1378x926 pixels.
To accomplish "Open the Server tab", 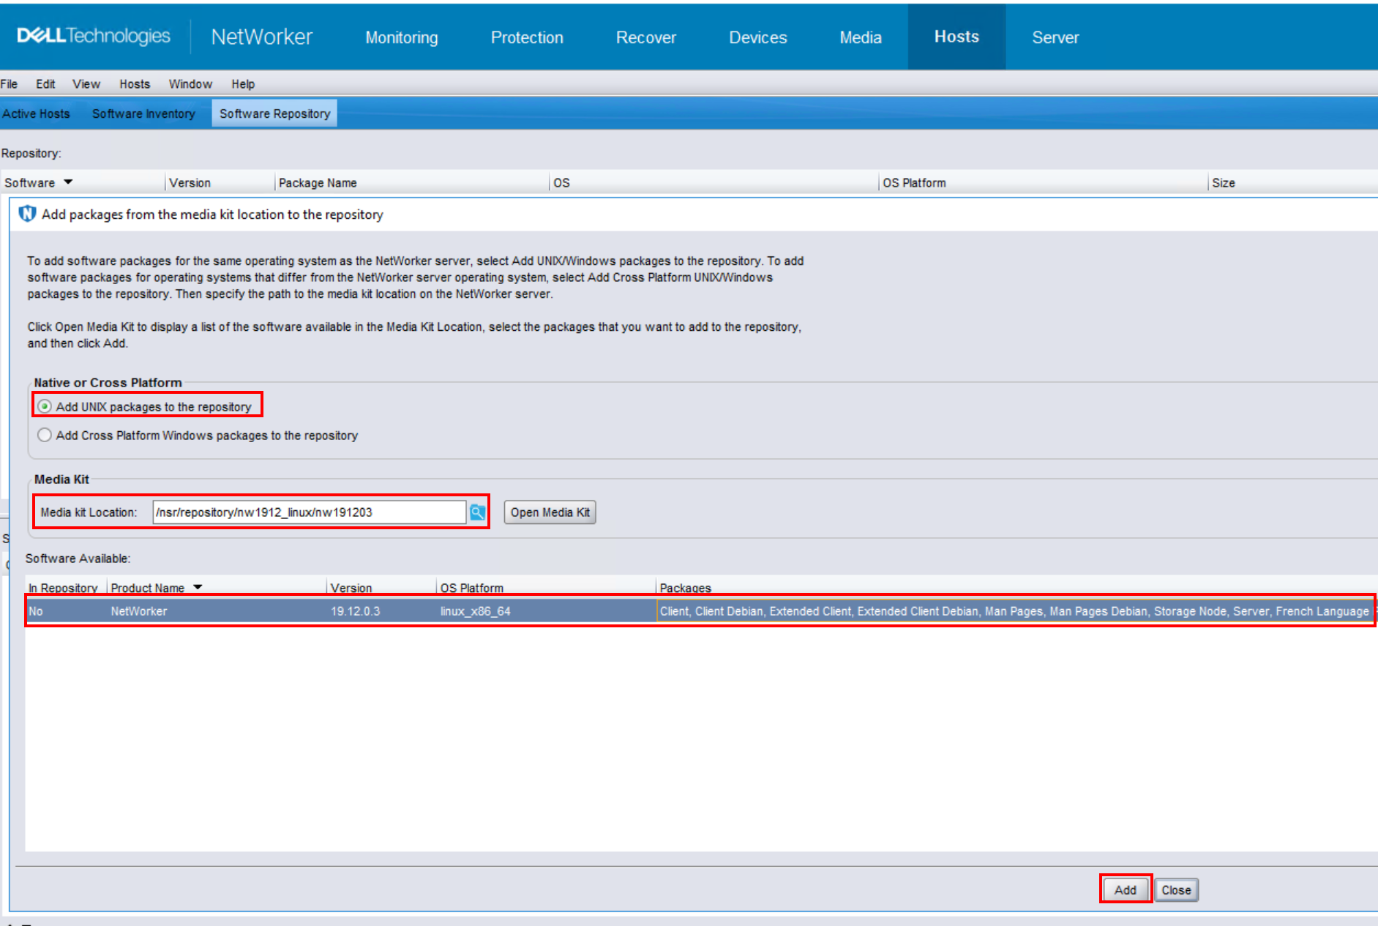I will 1055,37.
